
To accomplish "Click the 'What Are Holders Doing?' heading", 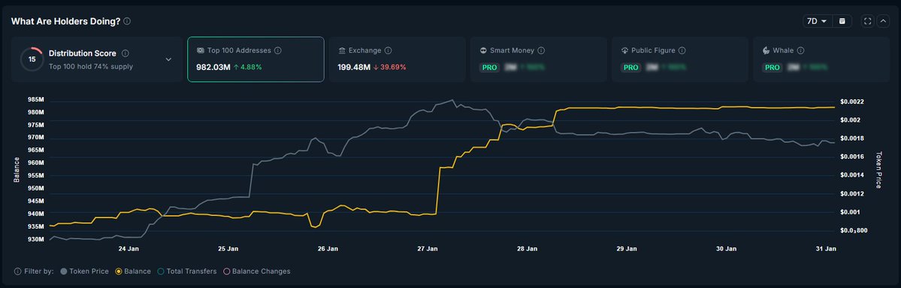I will coord(65,21).
